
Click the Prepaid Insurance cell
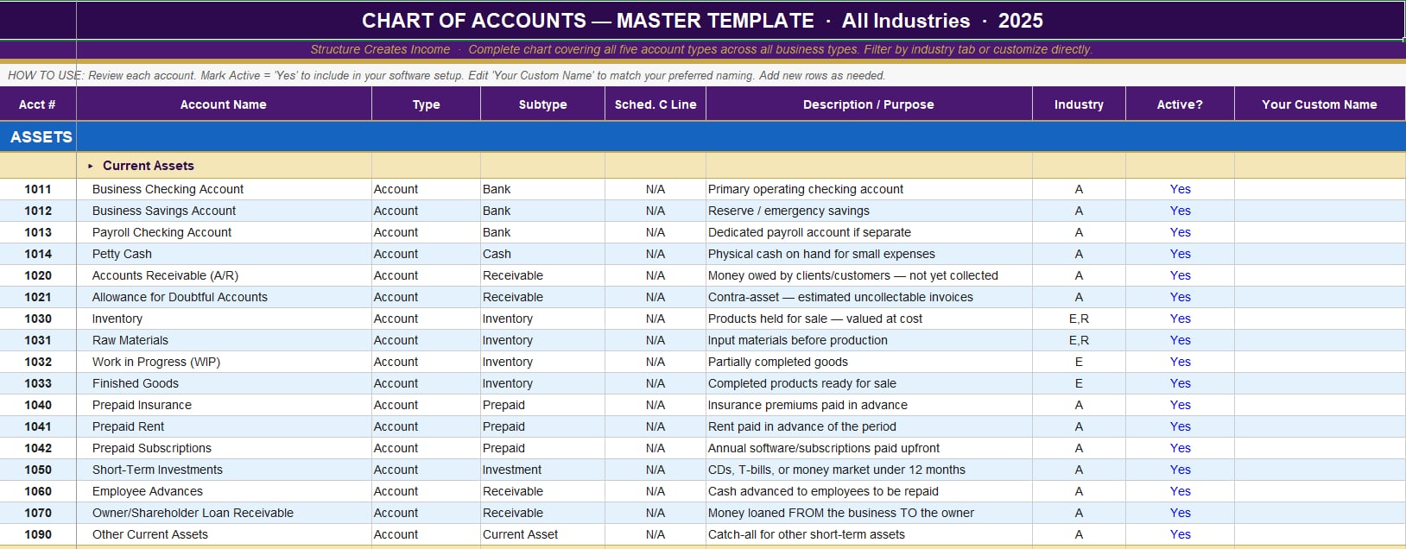224,405
